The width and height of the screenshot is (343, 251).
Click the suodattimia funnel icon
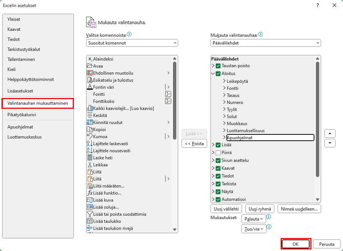click(x=90, y=214)
